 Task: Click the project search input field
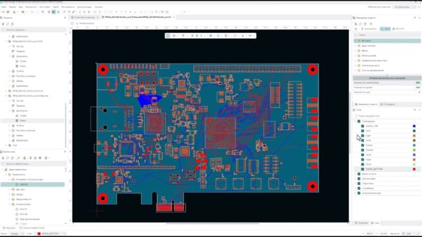[34, 30]
